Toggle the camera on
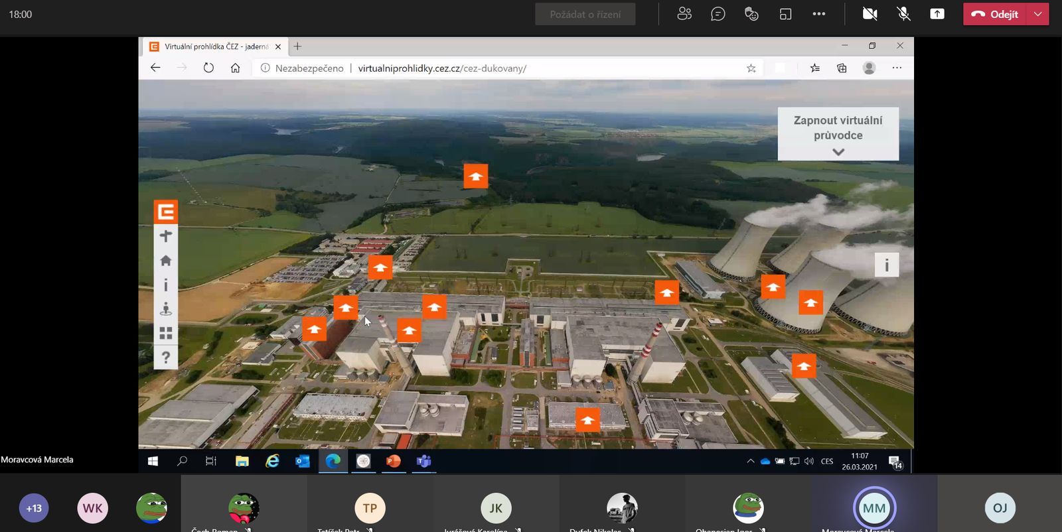 (x=870, y=14)
